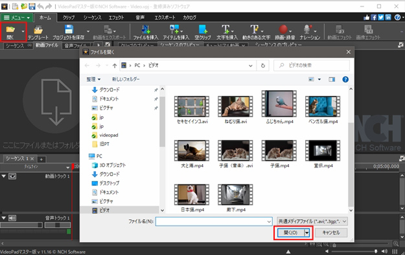Viewport: 405px width, 255px height.
Task: Click the dialog blue help icon
Action: 345,79
